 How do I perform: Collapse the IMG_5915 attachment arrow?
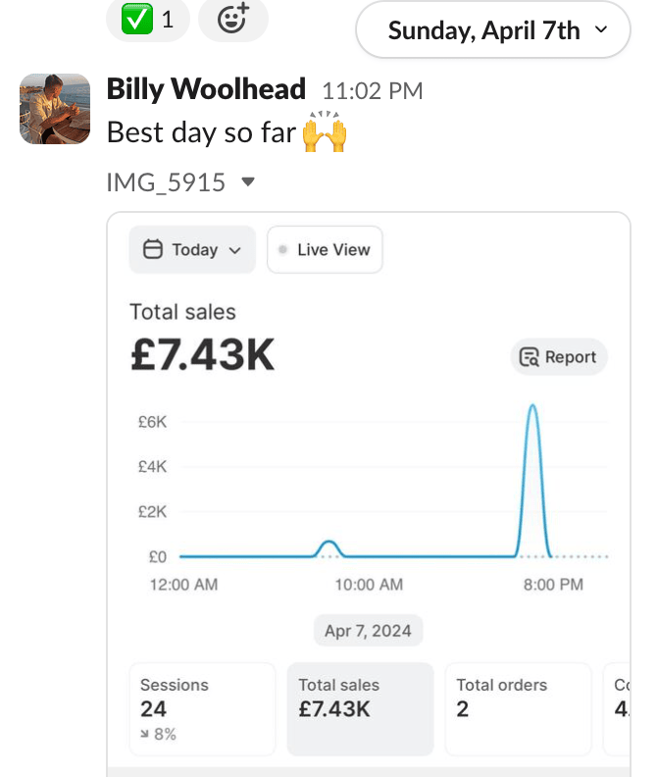[248, 181]
